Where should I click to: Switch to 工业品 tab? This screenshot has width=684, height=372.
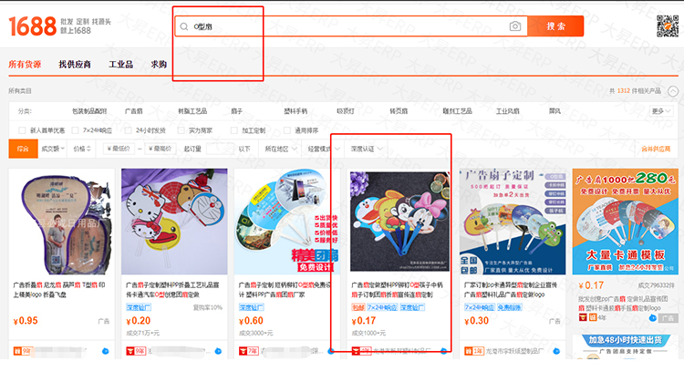click(120, 64)
